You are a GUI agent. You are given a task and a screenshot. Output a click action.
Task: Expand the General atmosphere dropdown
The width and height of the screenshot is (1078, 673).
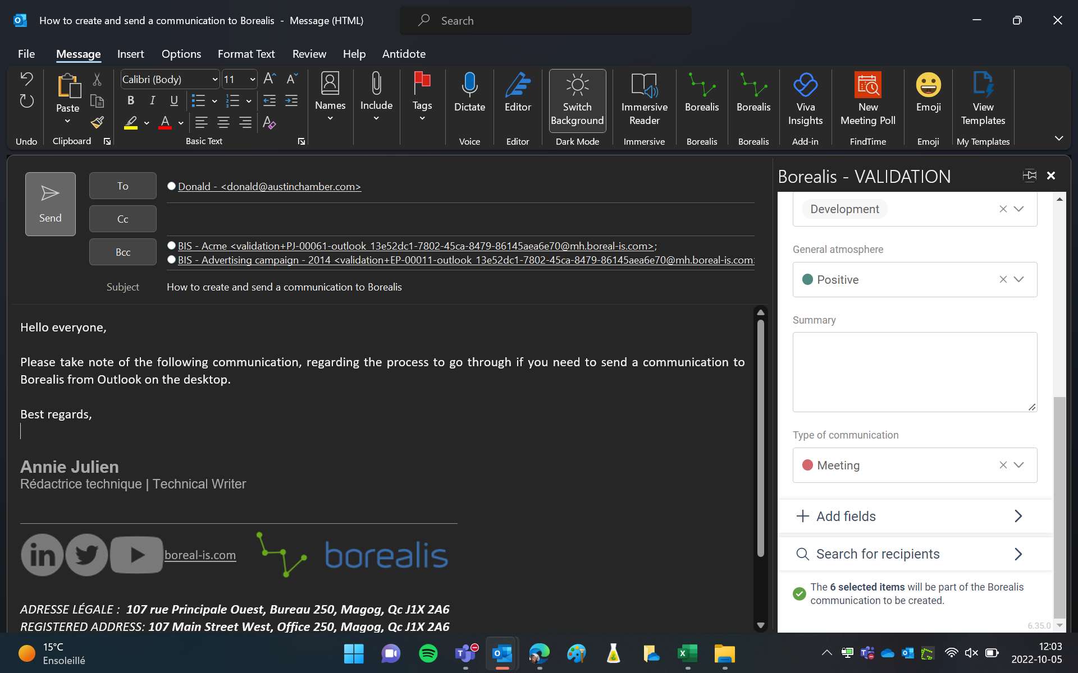pyautogui.click(x=1018, y=279)
